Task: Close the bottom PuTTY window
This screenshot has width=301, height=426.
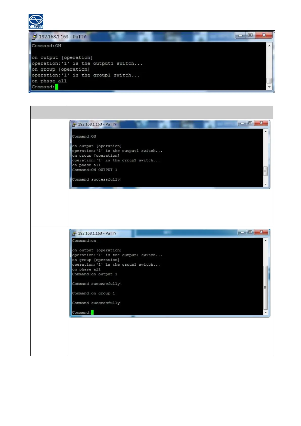Action: [x=261, y=232]
